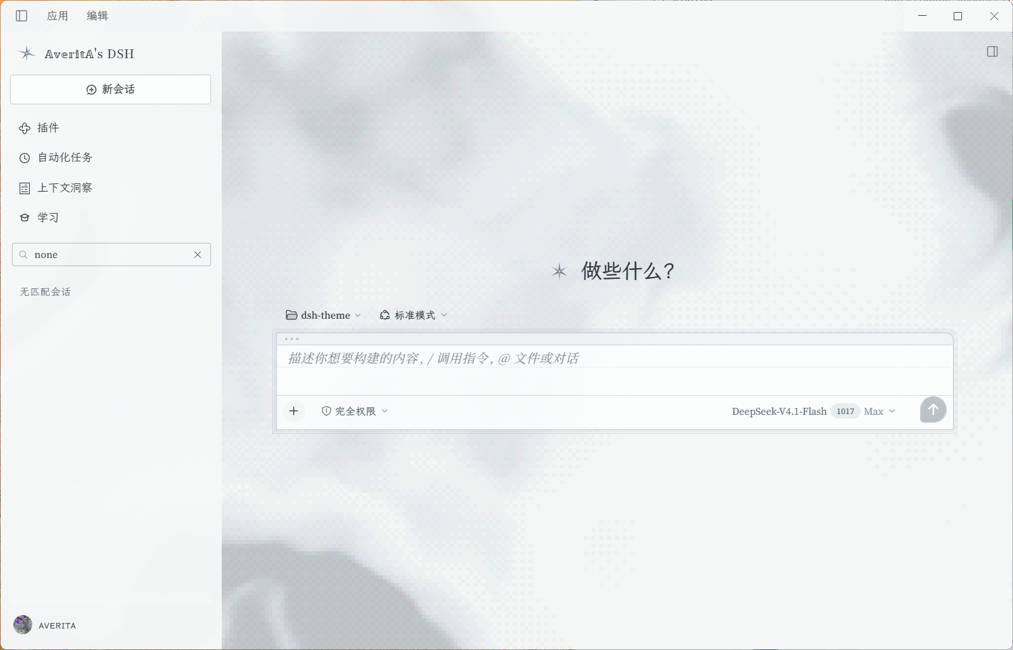Viewport: 1013px width, 650px height.
Task: Click the 1017 token count badge
Action: point(845,412)
